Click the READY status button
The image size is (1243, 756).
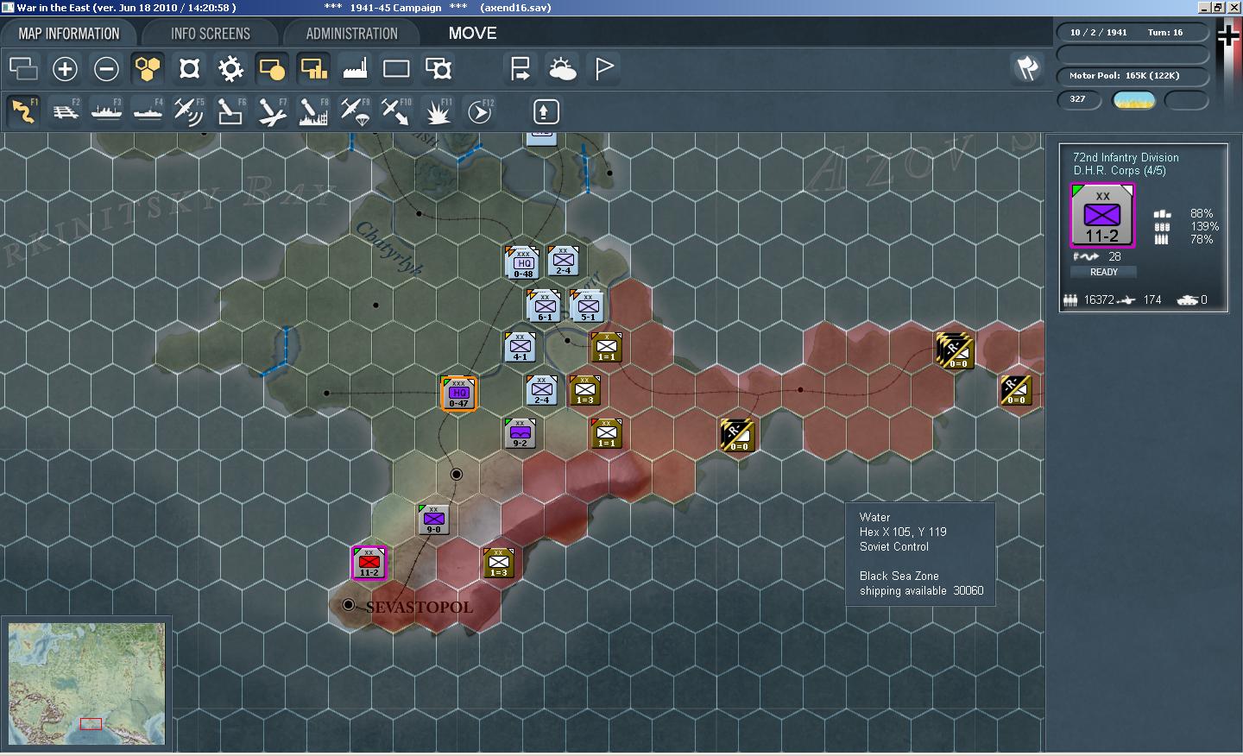point(1103,272)
